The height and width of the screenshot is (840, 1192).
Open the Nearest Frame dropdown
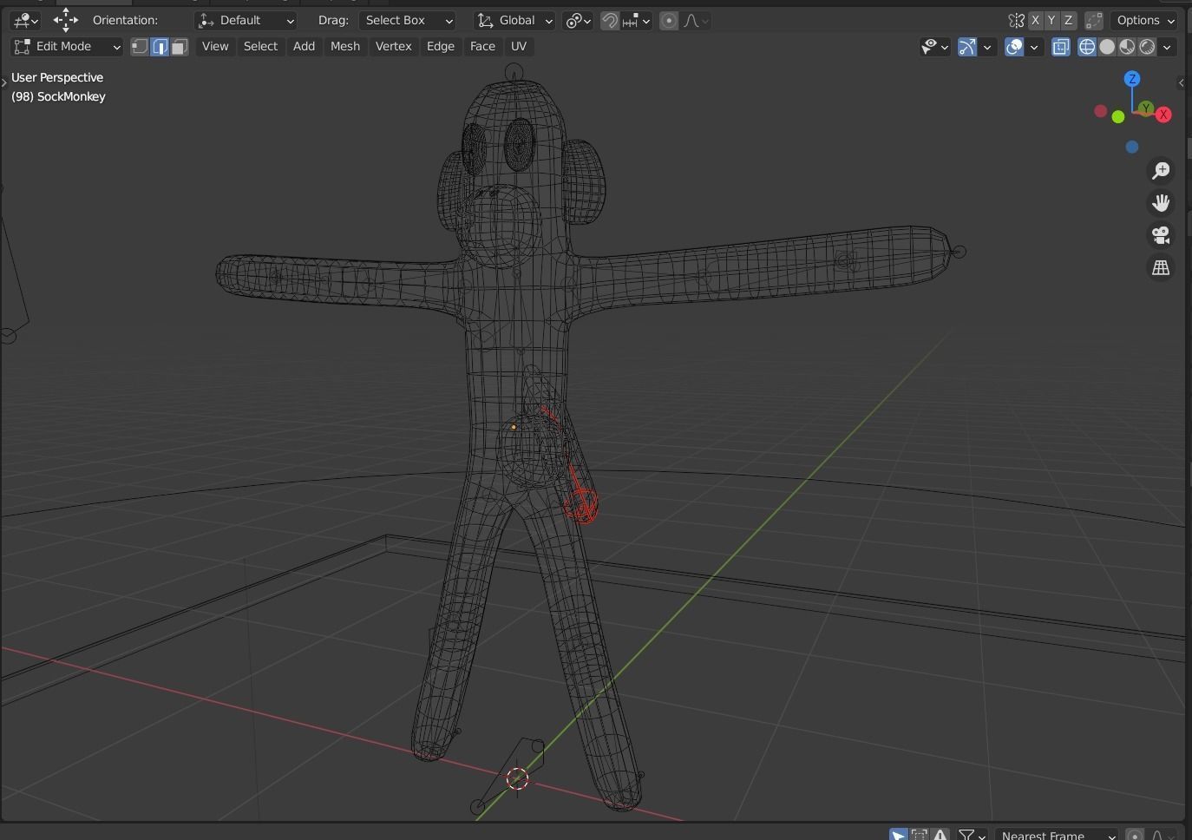[x=1055, y=835]
